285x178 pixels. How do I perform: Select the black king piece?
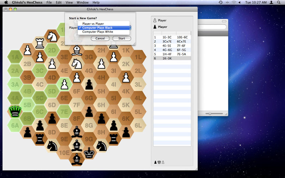click(x=89, y=153)
